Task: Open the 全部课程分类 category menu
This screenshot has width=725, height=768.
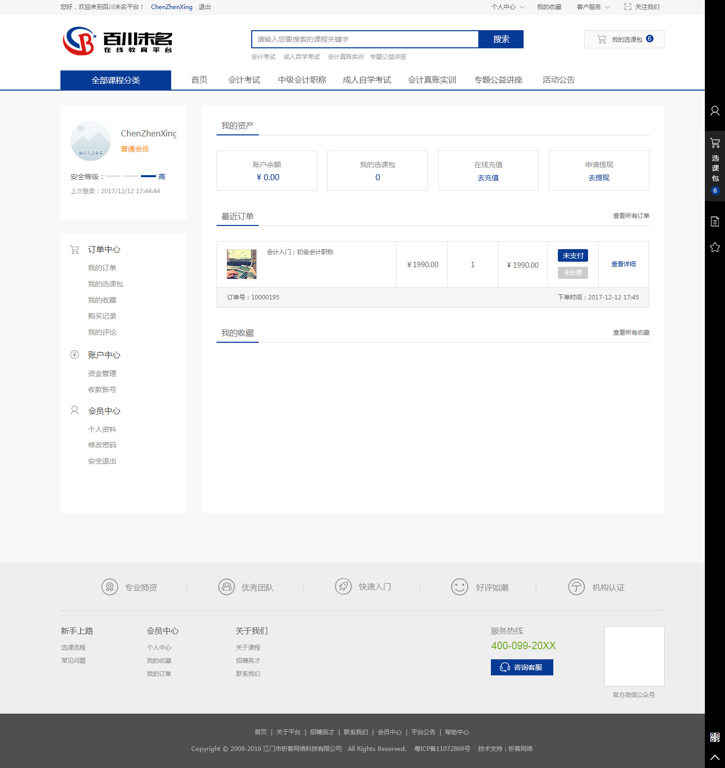Action: [116, 81]
